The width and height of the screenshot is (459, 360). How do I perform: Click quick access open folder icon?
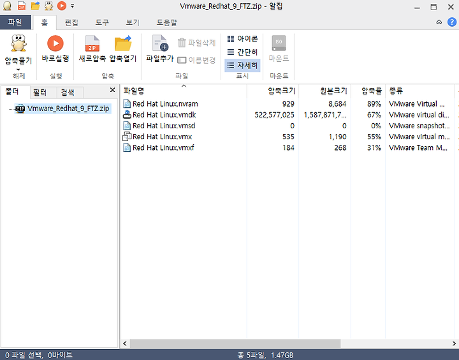click(36, 6)
